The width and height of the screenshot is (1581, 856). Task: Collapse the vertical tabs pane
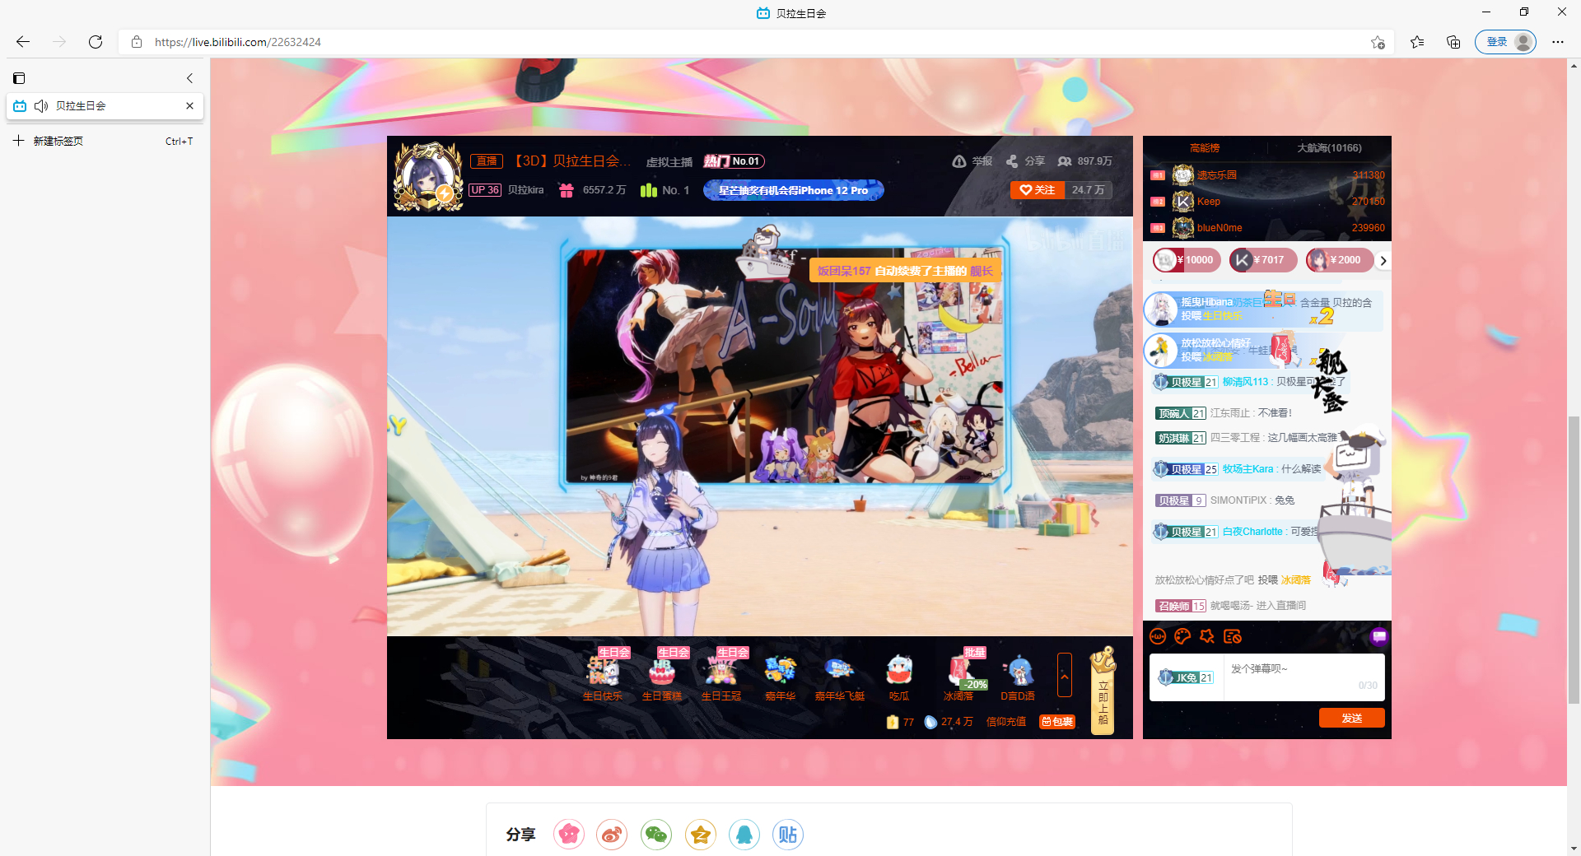pos(189,78)
